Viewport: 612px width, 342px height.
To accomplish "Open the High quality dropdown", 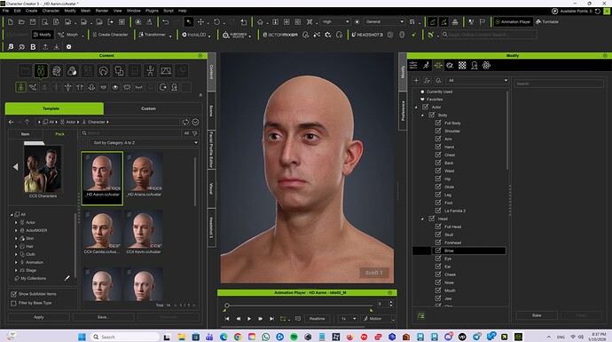I will pos(335,22).
